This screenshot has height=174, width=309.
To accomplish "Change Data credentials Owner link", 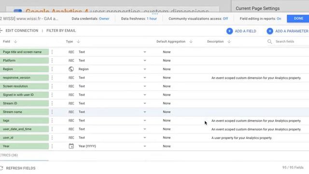I will pos(104,18).
